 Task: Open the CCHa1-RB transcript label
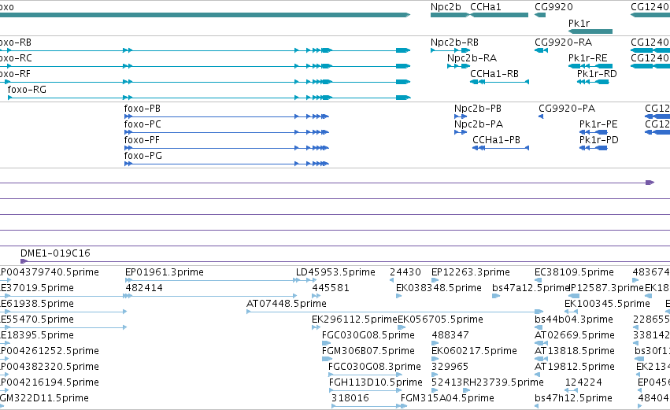(494, 74)
